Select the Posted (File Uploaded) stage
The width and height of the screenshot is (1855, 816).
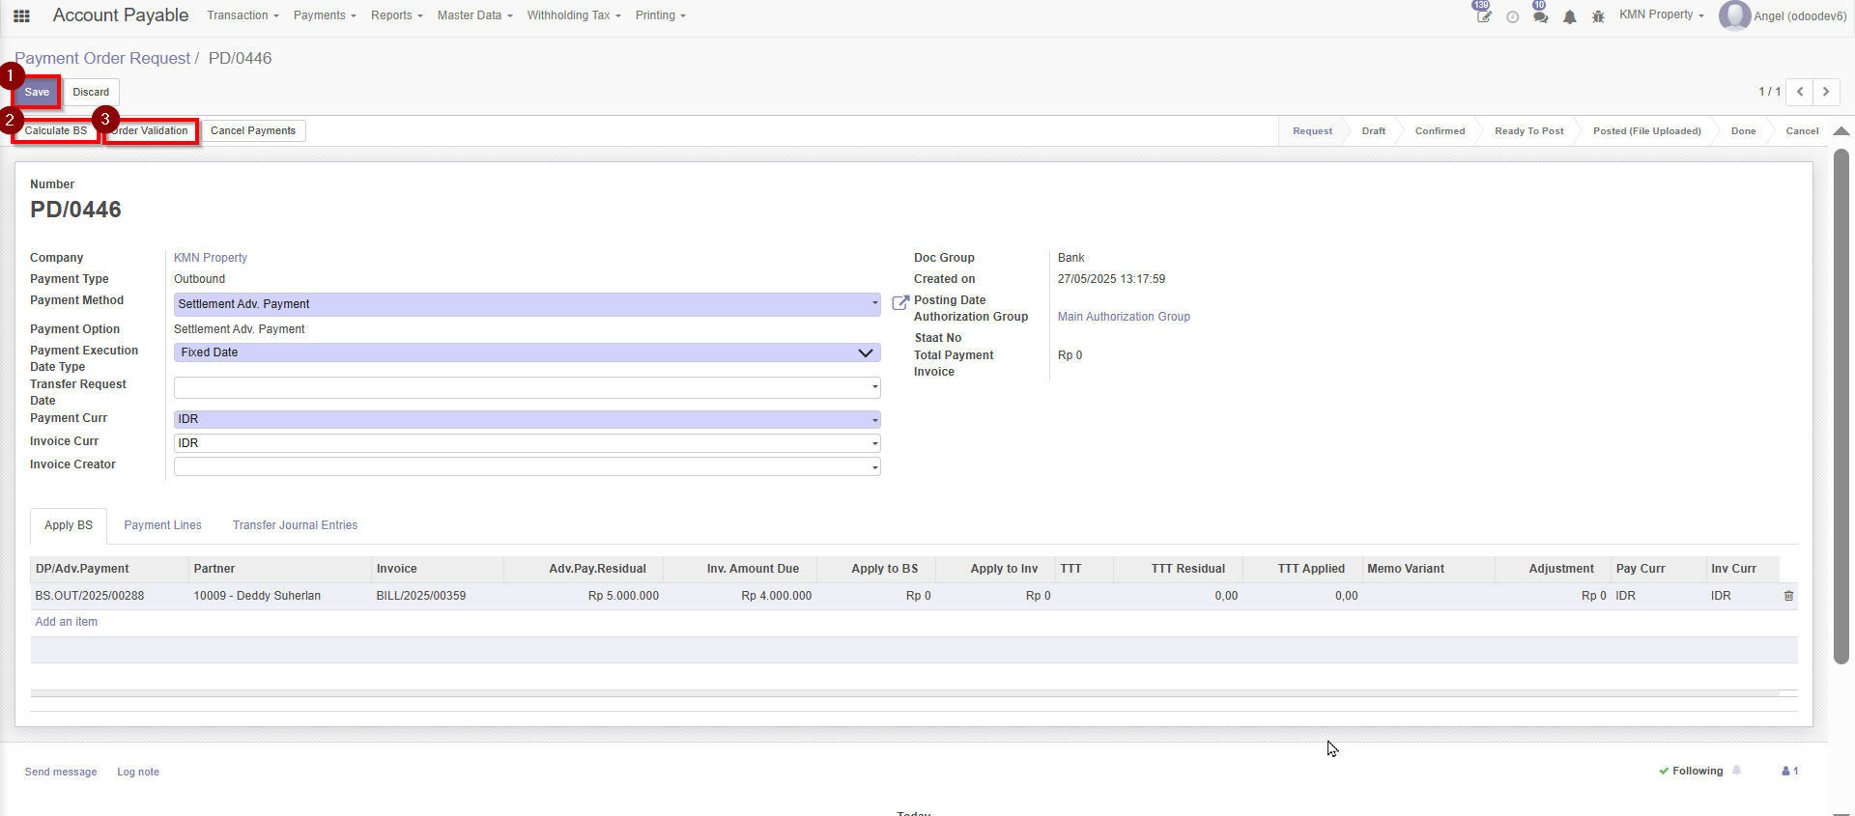point(1646,131)
